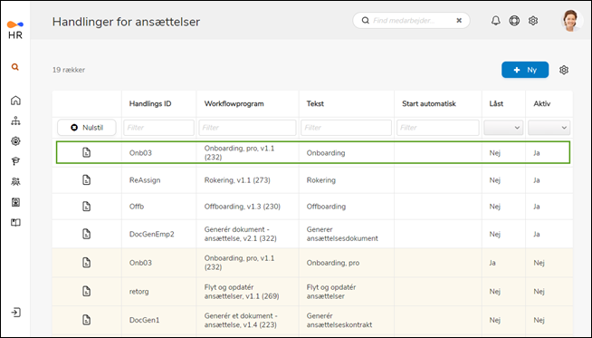Expand the Aktiv filter dropdown
The image size is (592, 338).
tap(549, 128)
